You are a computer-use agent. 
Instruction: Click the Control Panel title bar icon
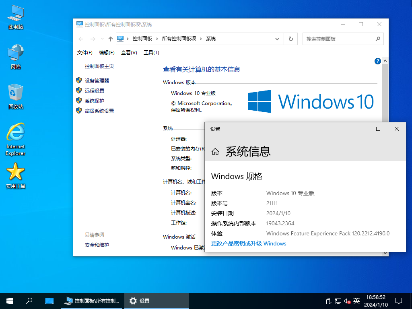[x=79, y=25]
